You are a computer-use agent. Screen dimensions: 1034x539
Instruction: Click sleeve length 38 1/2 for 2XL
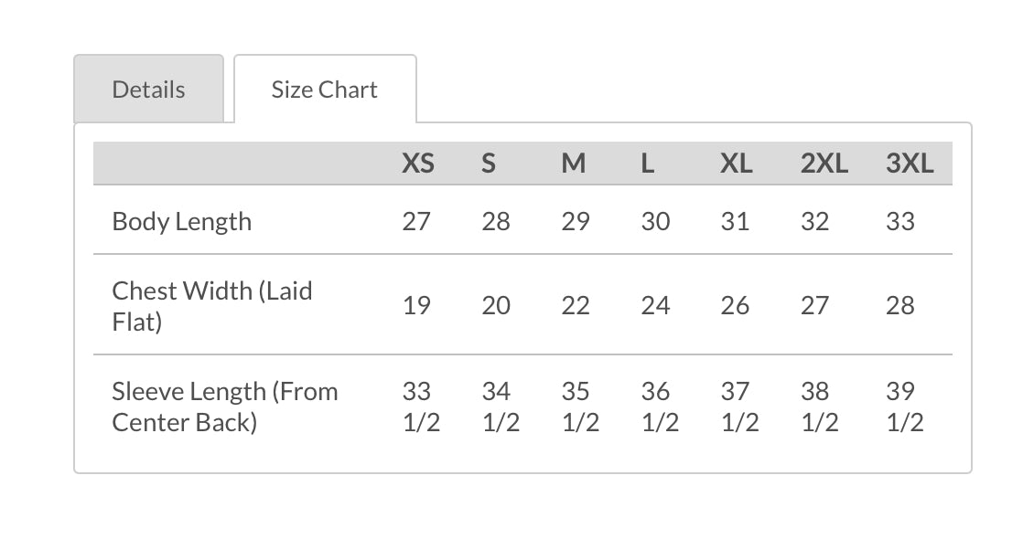click(x=819, y=407)
